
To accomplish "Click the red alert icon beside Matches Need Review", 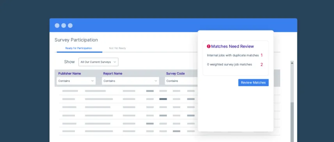I will pos(208,46).
